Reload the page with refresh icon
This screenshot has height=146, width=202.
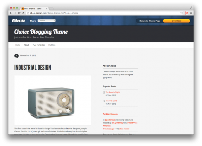(x=19, y=13)
